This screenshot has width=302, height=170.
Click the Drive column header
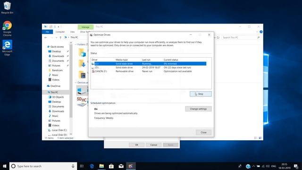click(94, 60)
